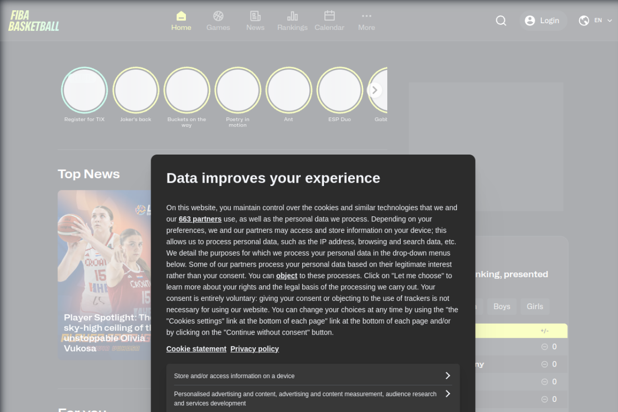
Task: Click the Login button
Action: click(543, 21)
